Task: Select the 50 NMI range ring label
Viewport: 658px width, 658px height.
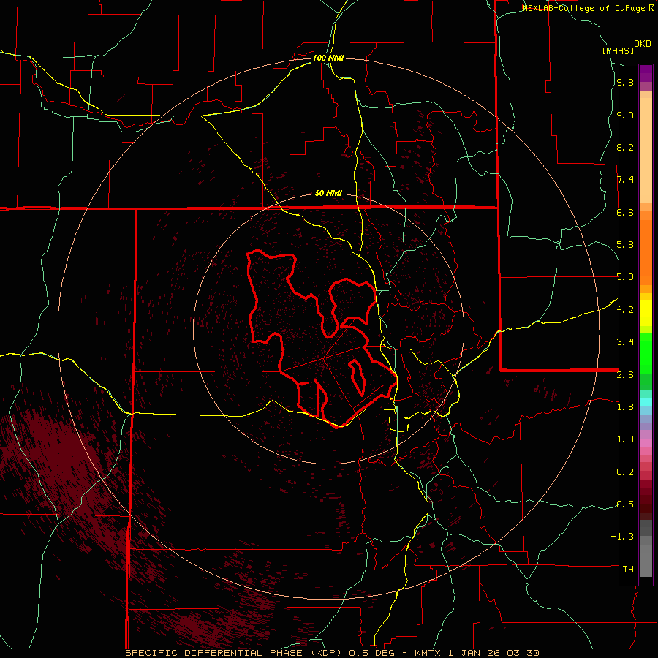Action: (x=328, y=194)
